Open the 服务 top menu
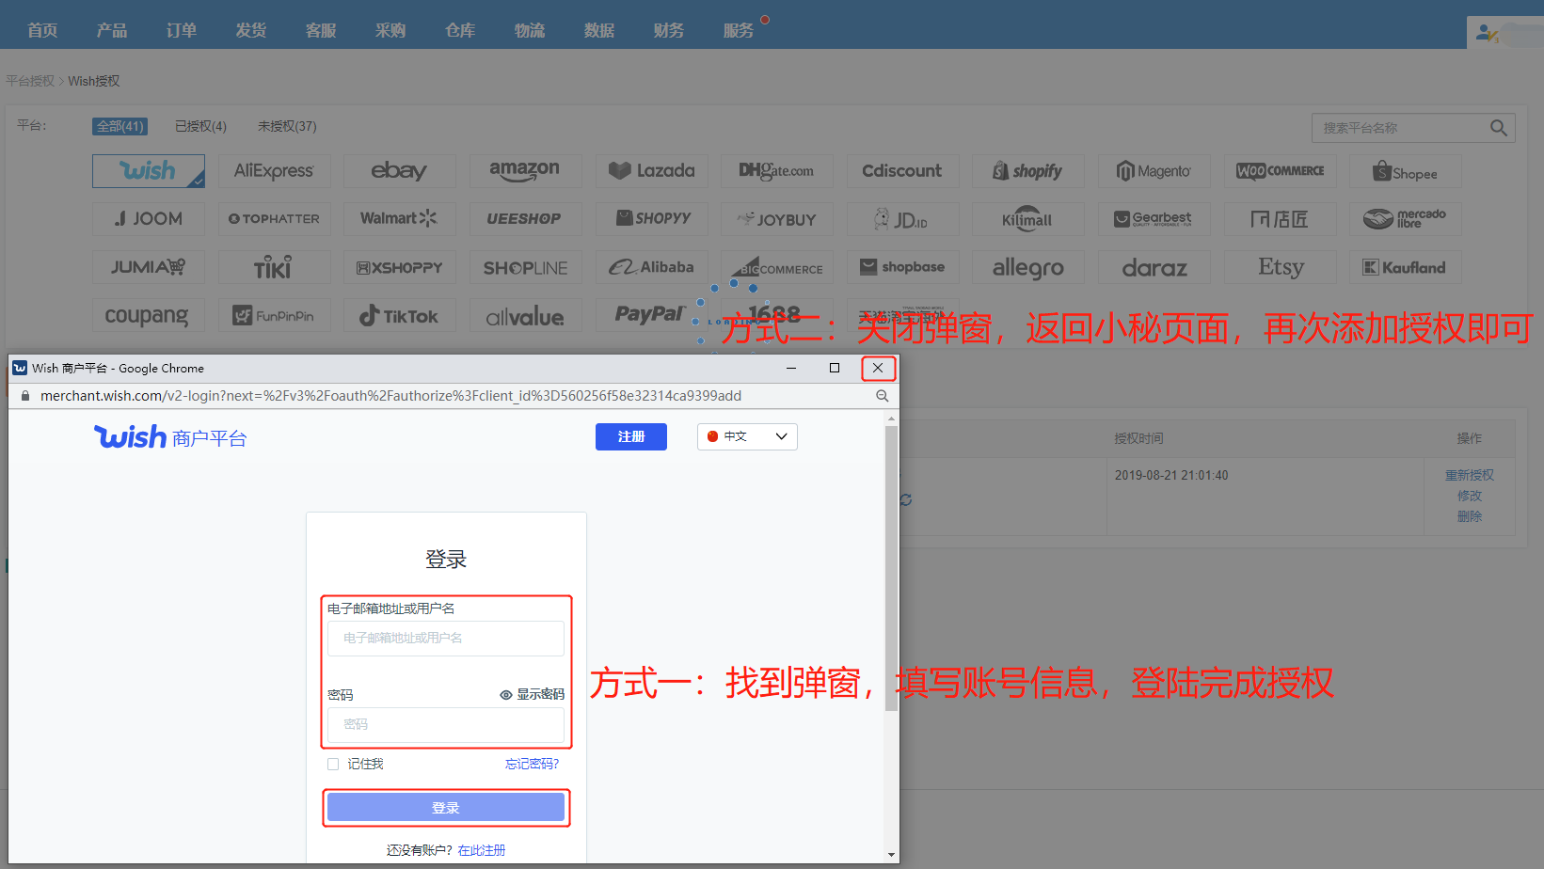 [x=739, y=30]
